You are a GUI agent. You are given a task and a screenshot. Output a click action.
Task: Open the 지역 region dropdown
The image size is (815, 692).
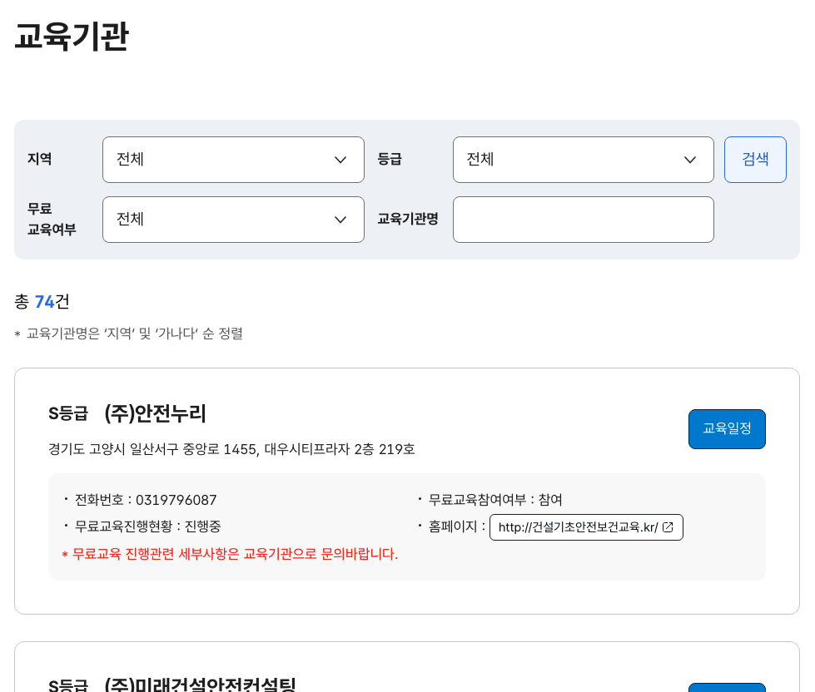pos(233,160)
